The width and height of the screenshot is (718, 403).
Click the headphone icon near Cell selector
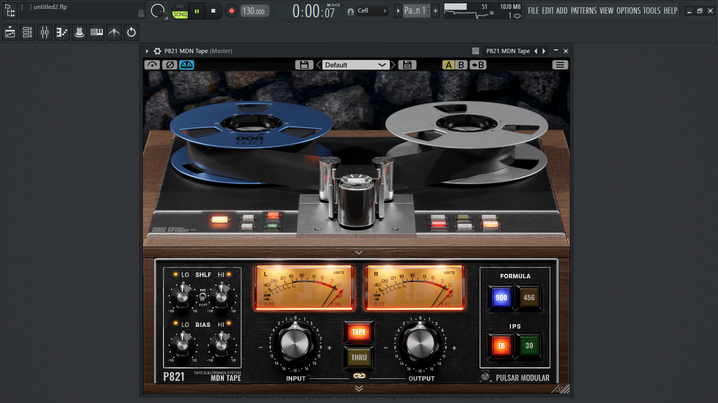(351, 11)
